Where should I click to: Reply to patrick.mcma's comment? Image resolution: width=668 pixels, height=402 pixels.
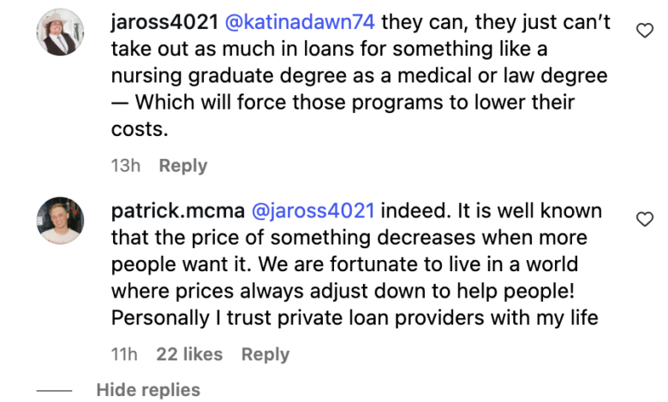point(265,354)
